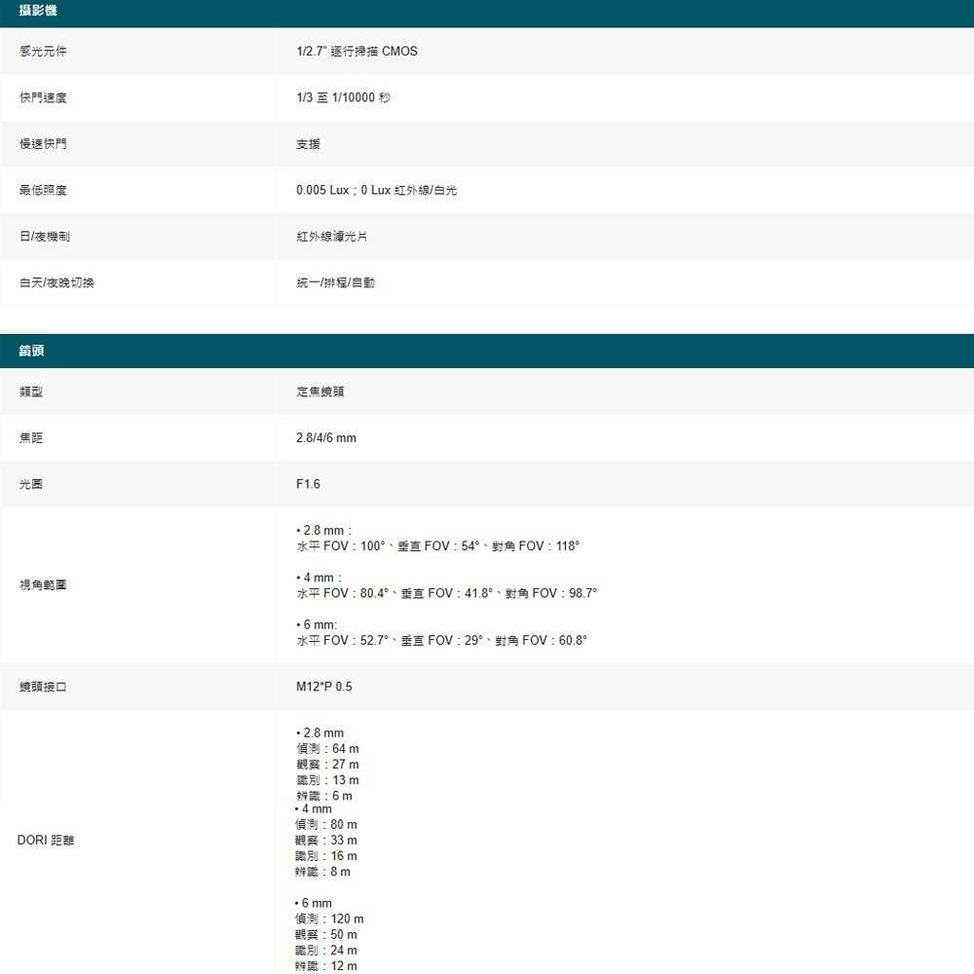Click the F1.6 aperture value
The image size is (974, 974).
click(x=306, y=483)
